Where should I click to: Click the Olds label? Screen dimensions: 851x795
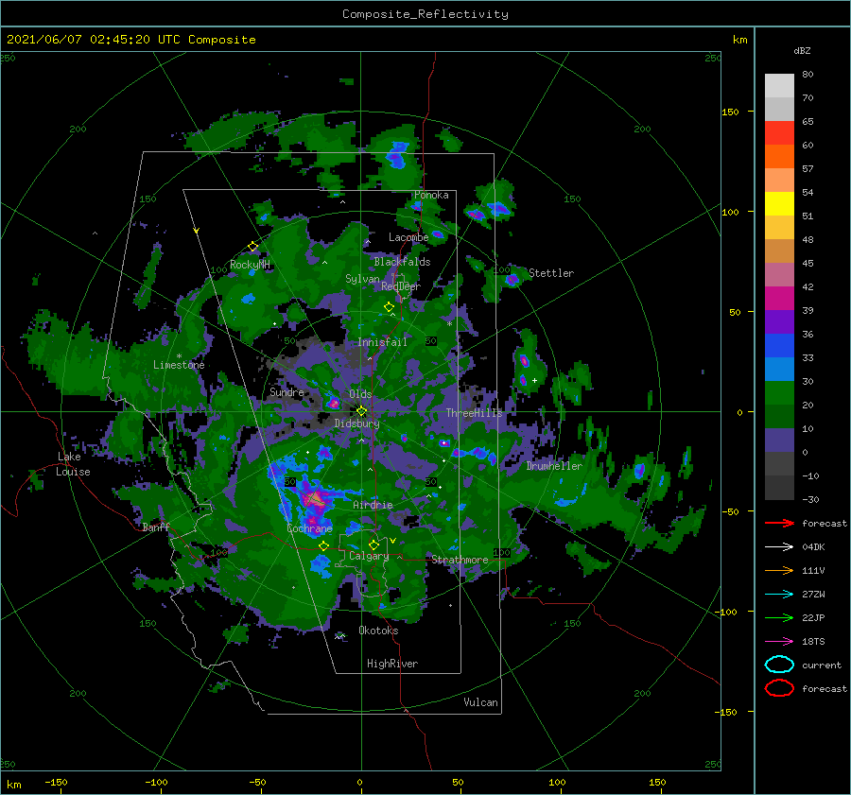360,394
